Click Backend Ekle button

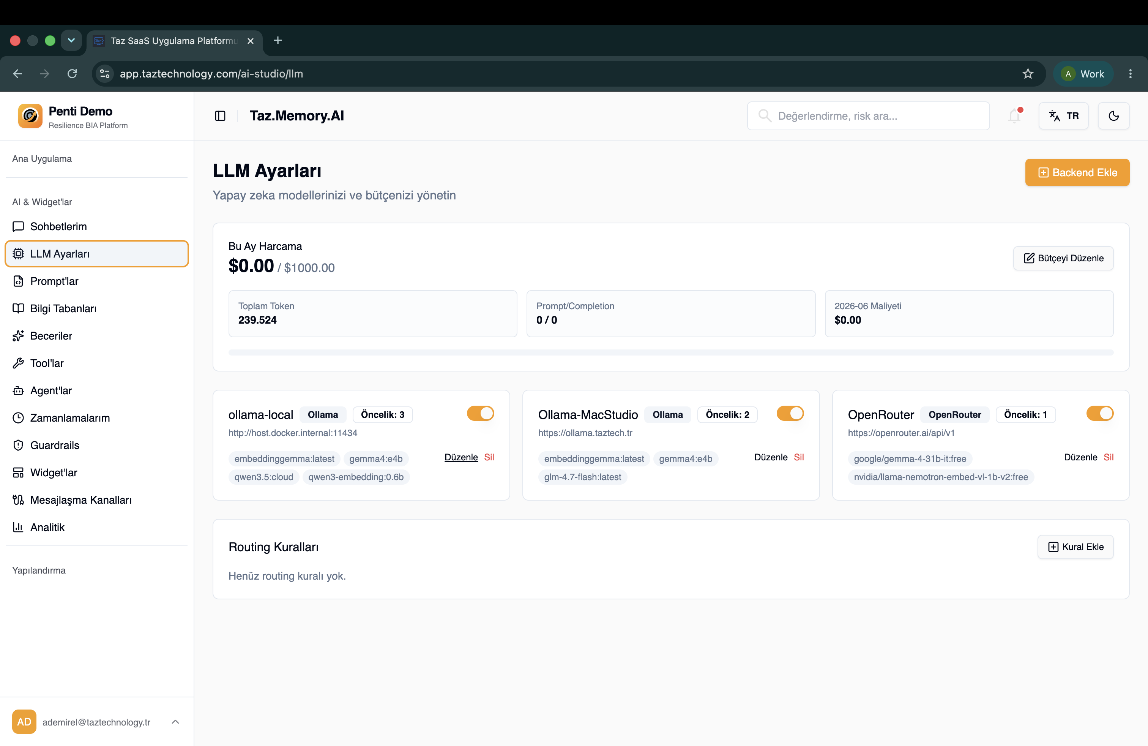1077,173
